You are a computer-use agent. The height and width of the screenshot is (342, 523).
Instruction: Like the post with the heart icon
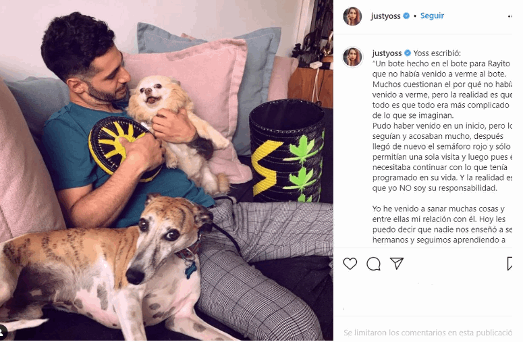pyautogui.click(x=350, y=264)
